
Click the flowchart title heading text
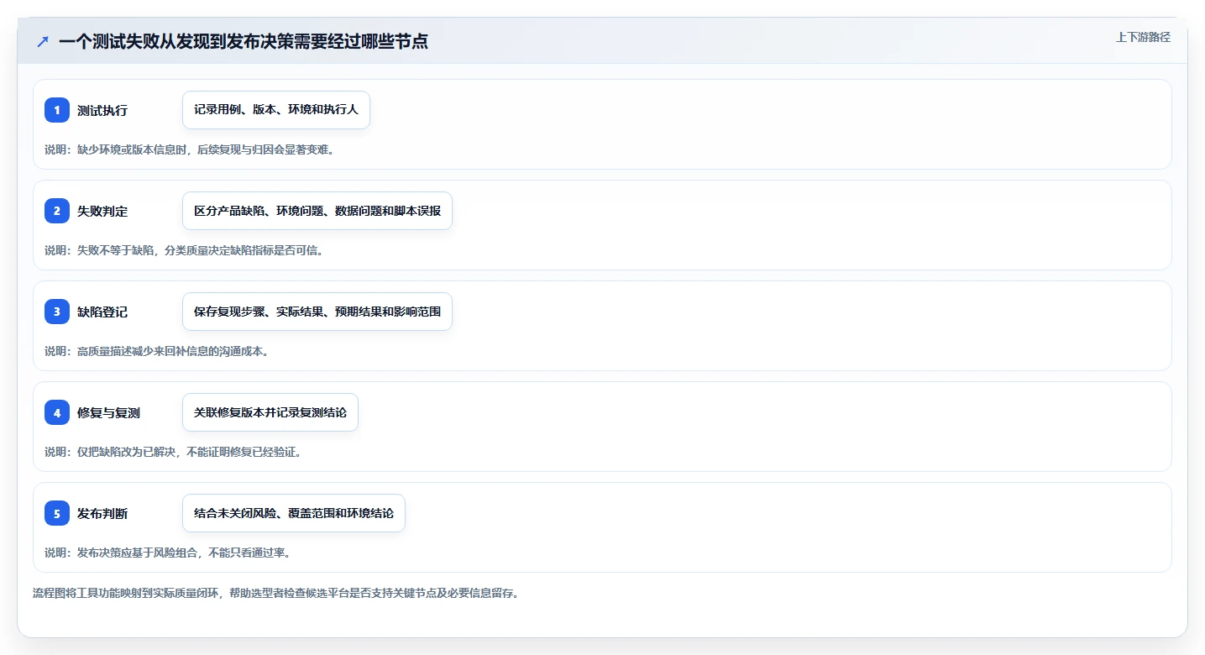pos(244,41)
